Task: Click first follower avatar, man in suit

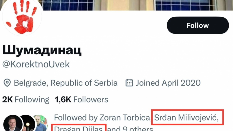Action: pyautogui.click(x=13, y=124)
